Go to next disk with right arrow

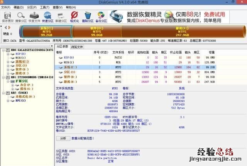pos(9,27)
